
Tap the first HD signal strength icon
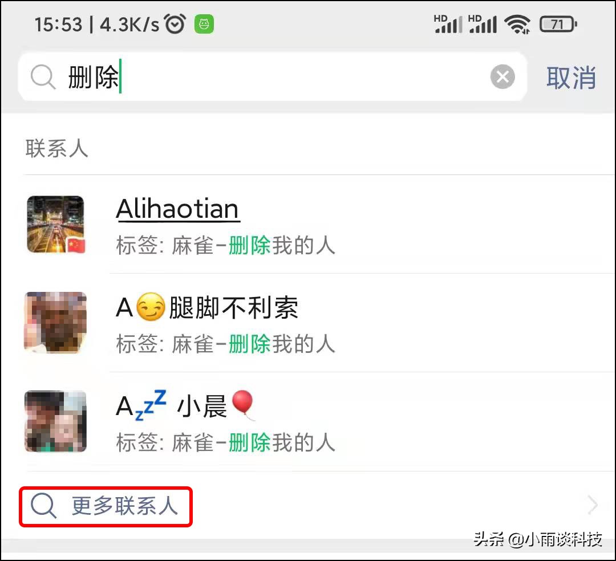point(448,24)
